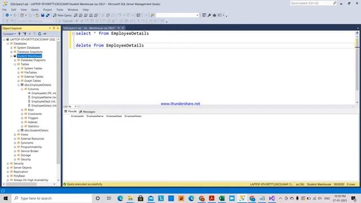Open the Help menu
Viewport: 361px width, 203px height.
pyautogui.click(x=86, y=10)
